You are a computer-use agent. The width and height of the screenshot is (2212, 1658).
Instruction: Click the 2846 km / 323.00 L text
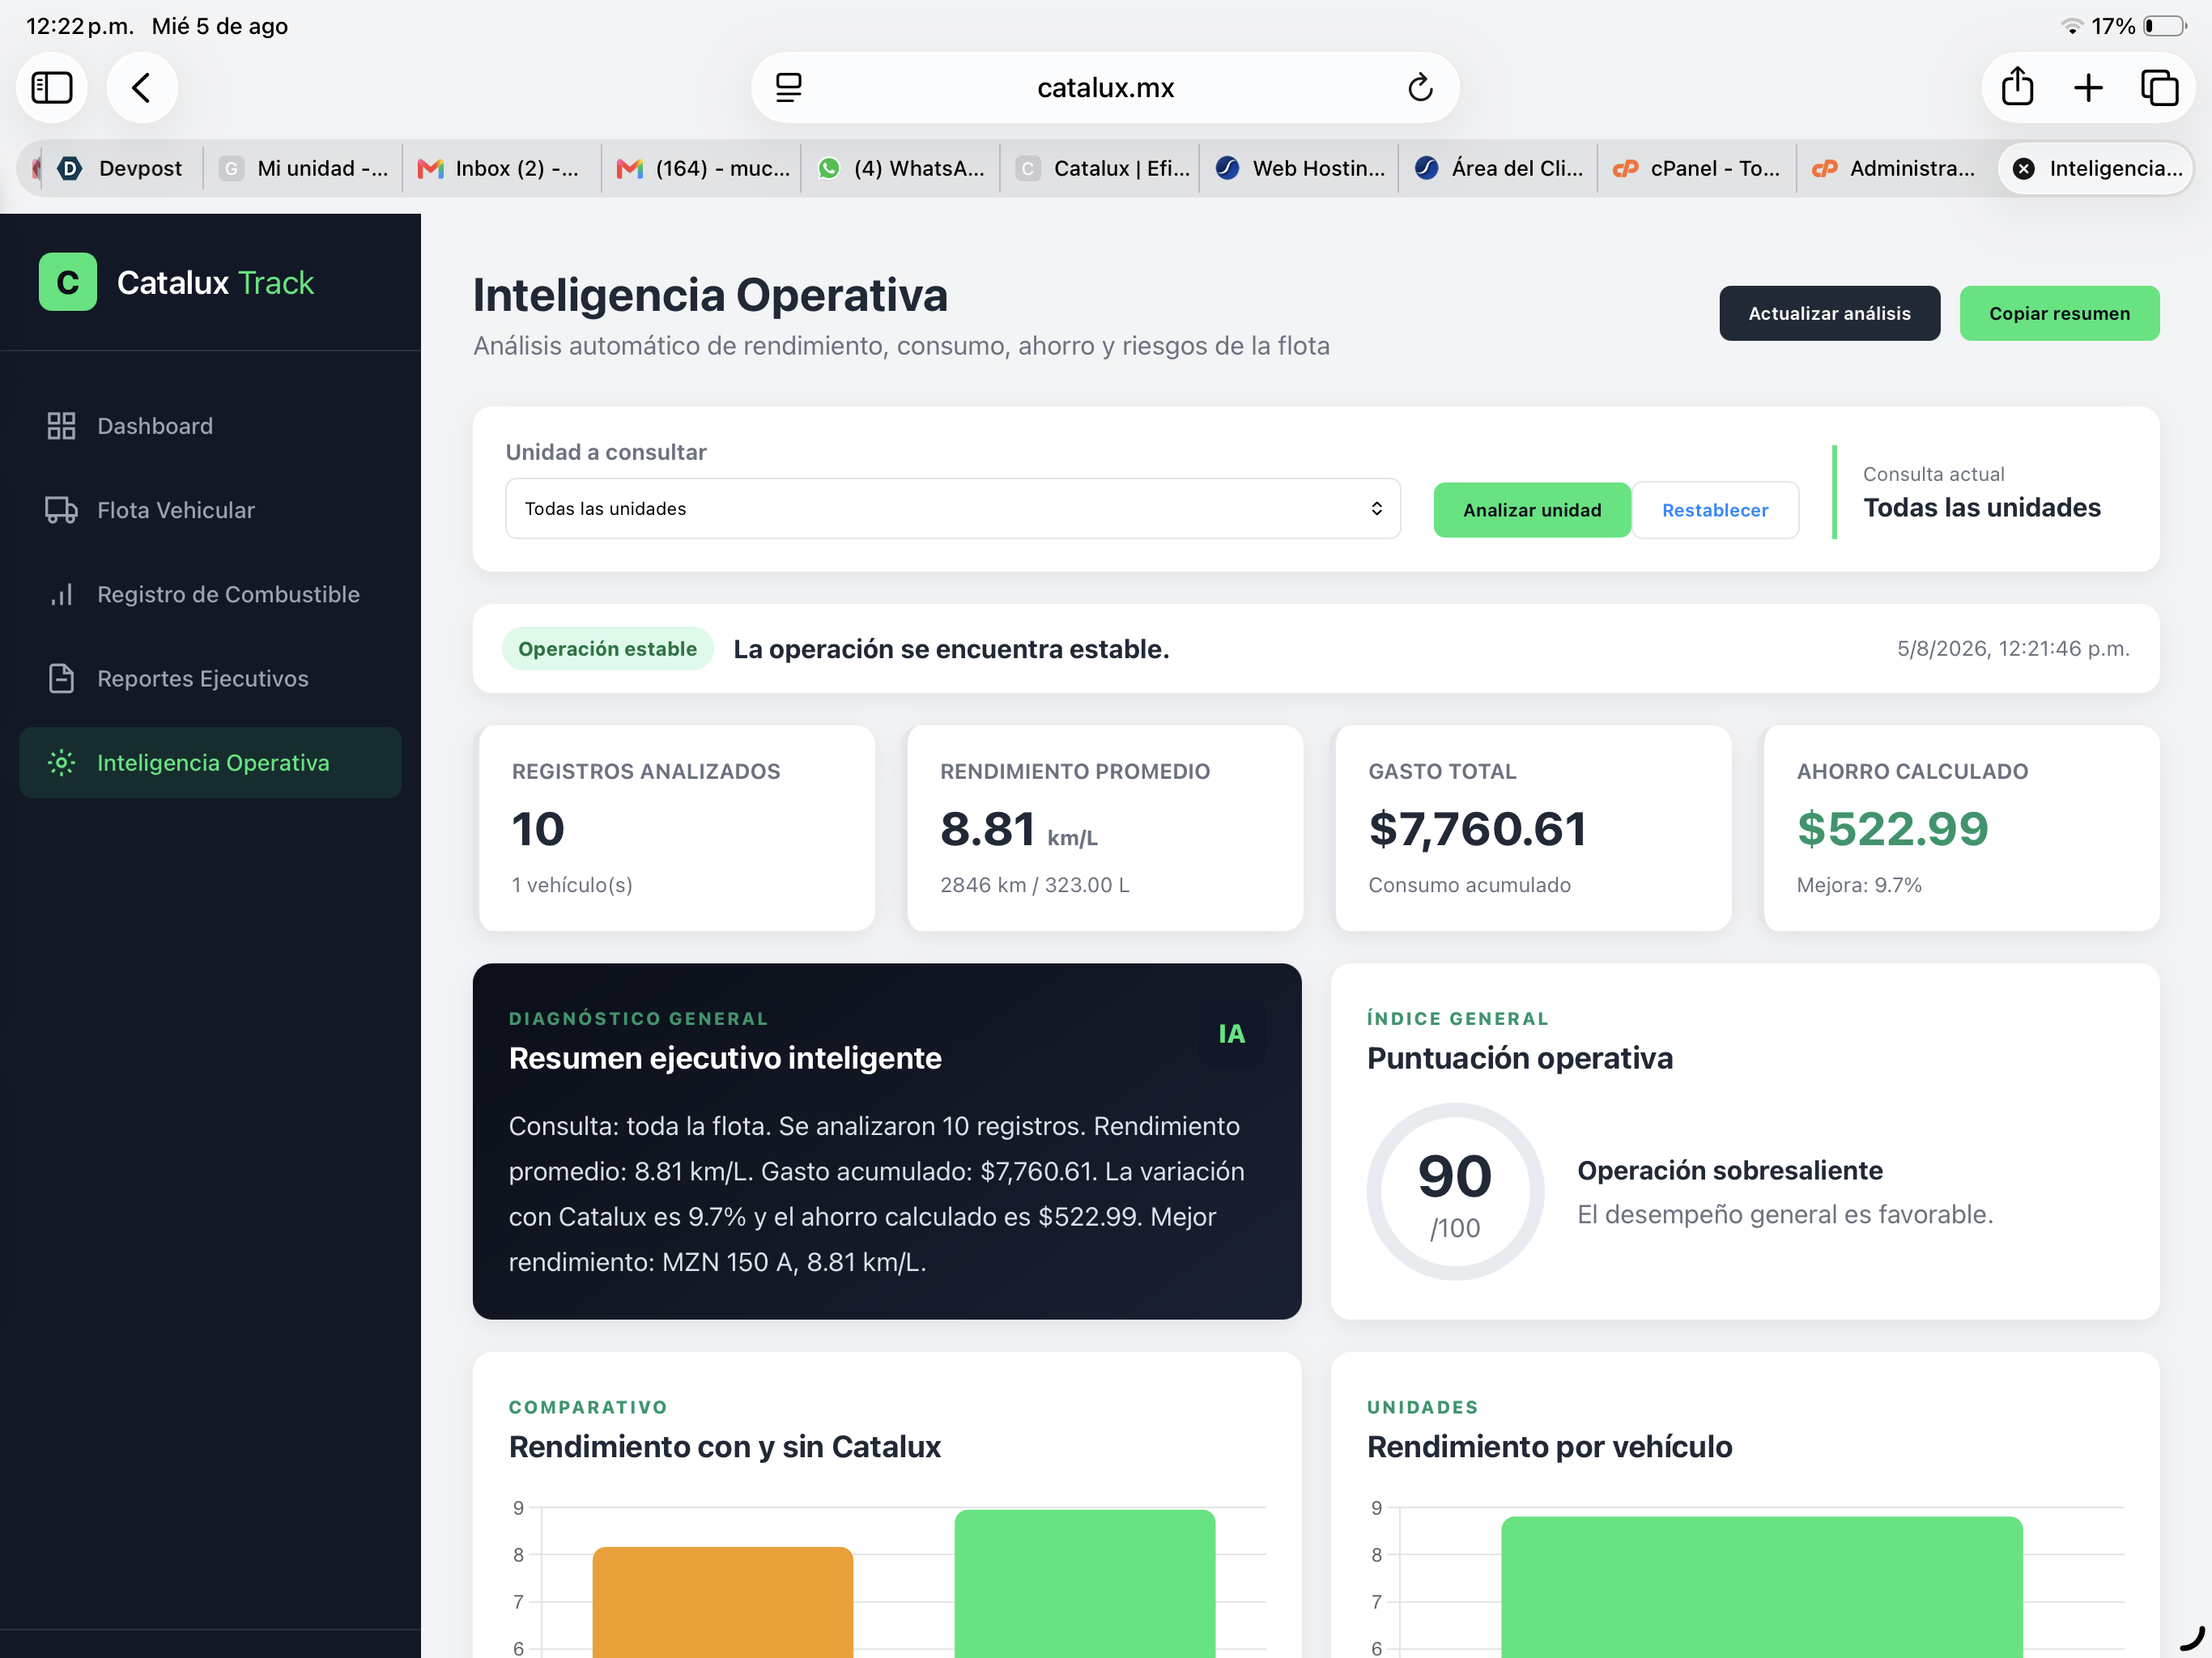click(x=1034, y=885)
